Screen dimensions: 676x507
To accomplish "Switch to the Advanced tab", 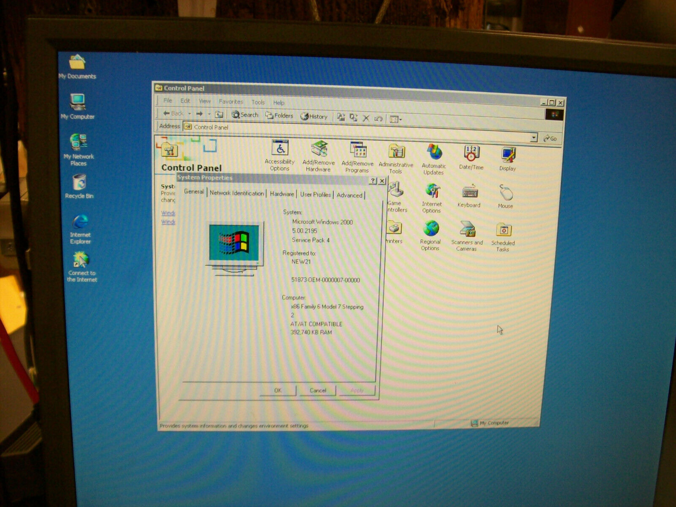I will [349, 195].
